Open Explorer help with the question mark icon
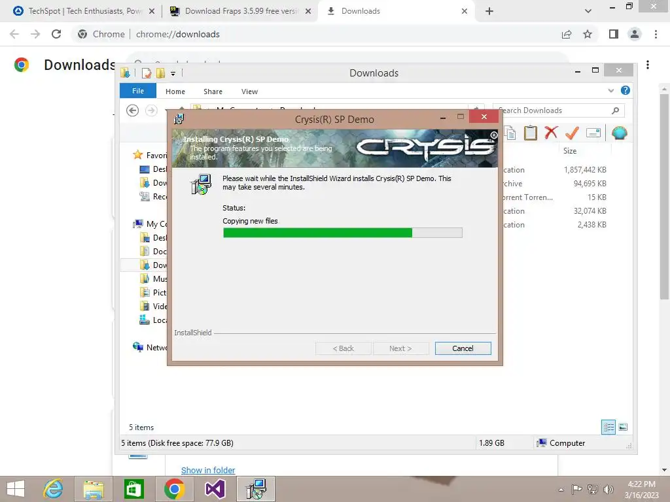 point(625,90)
